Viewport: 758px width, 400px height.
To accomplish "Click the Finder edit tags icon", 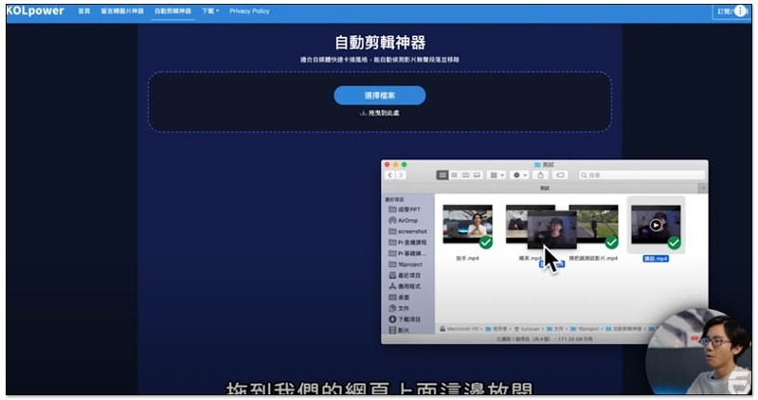I will click(x=560, y=175).
